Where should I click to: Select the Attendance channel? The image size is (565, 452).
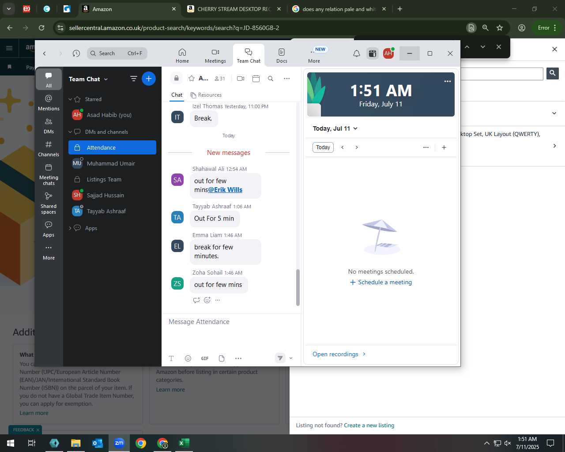pos(112,147)
